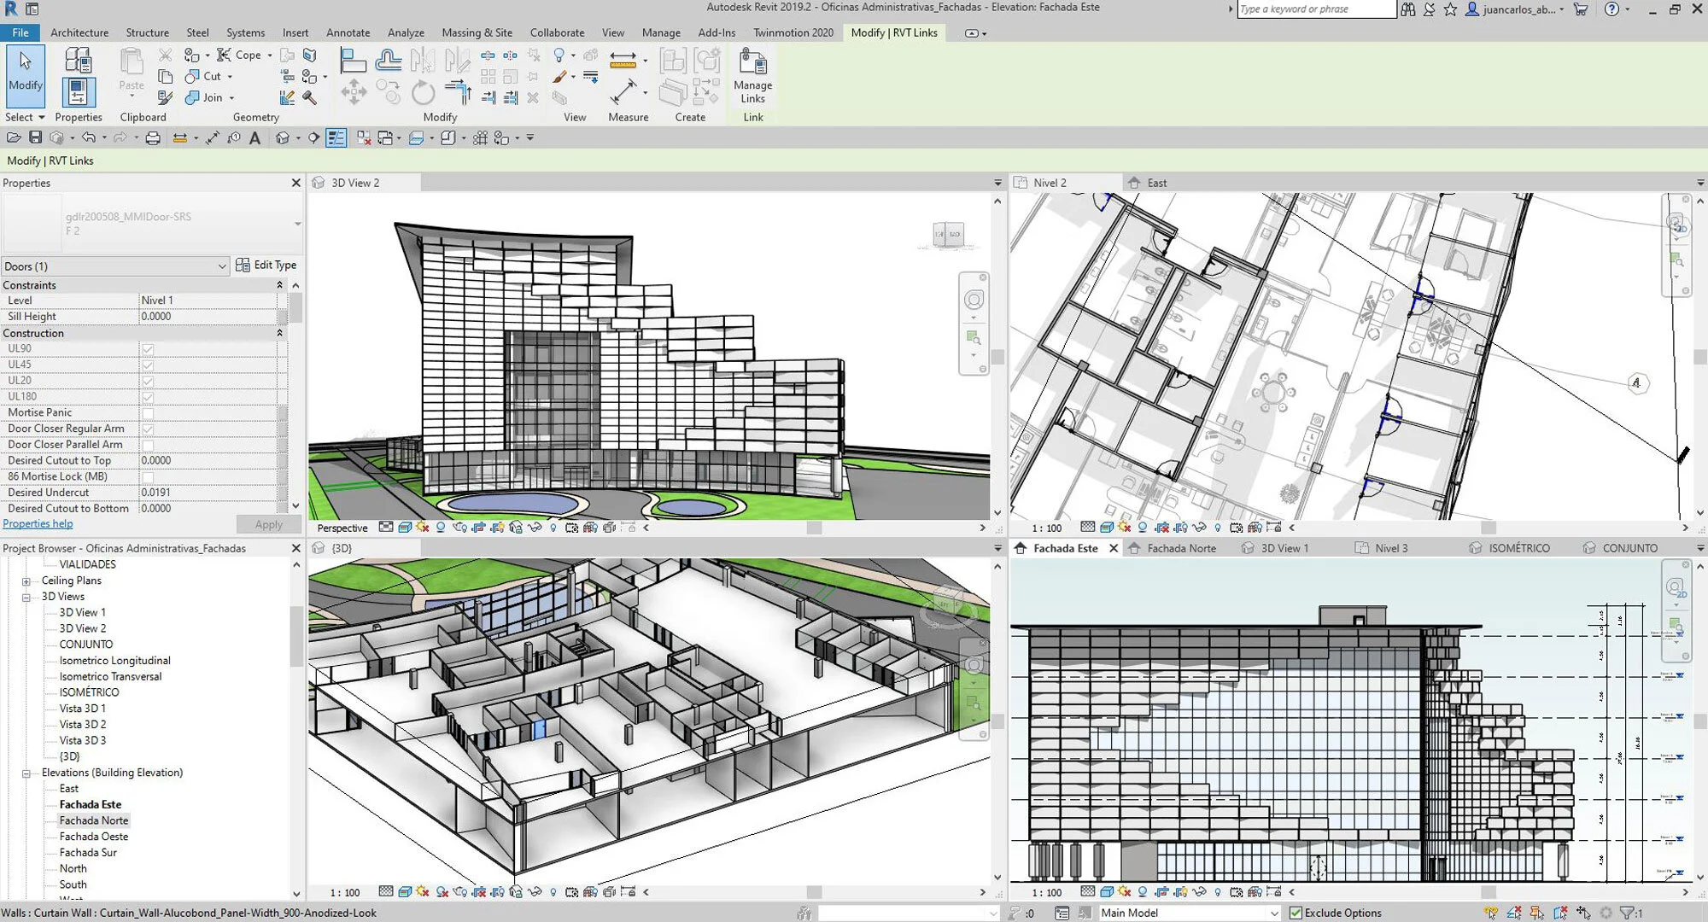Select the Modify tool in the ribbon
The image size is (1708, 922).
[x=25, y=77]
